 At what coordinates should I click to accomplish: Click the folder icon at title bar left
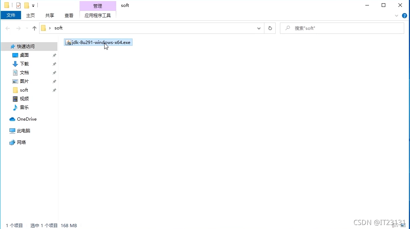7,5
